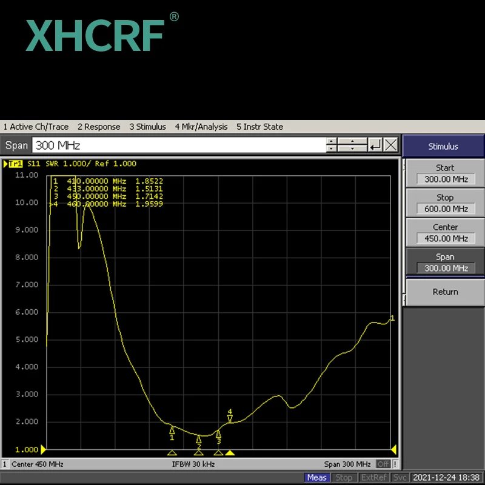
Task: Click marker 3 readout 450.00000 MHz 1.7142
Action: click(x=108, y=196)
